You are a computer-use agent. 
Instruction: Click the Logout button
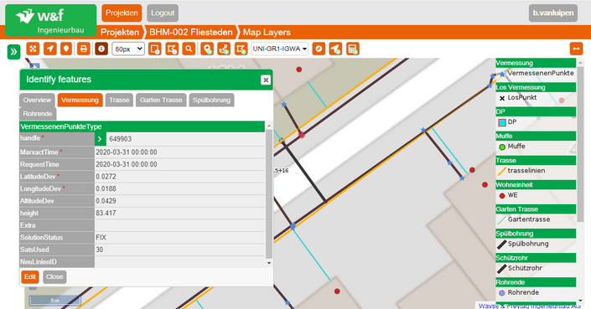pyautogui.click(x=163, y=13)
